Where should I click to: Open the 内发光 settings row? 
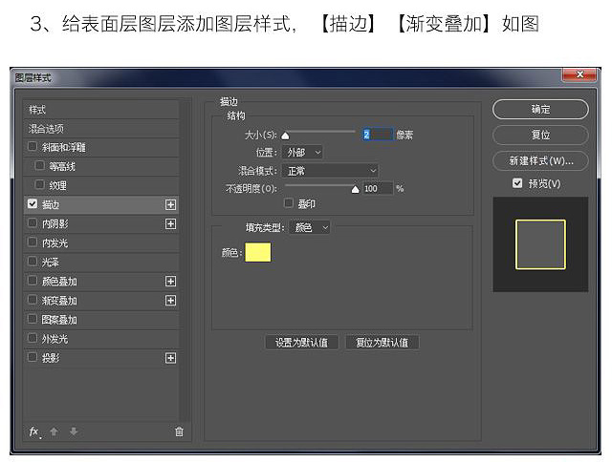[x=101, y=243]
